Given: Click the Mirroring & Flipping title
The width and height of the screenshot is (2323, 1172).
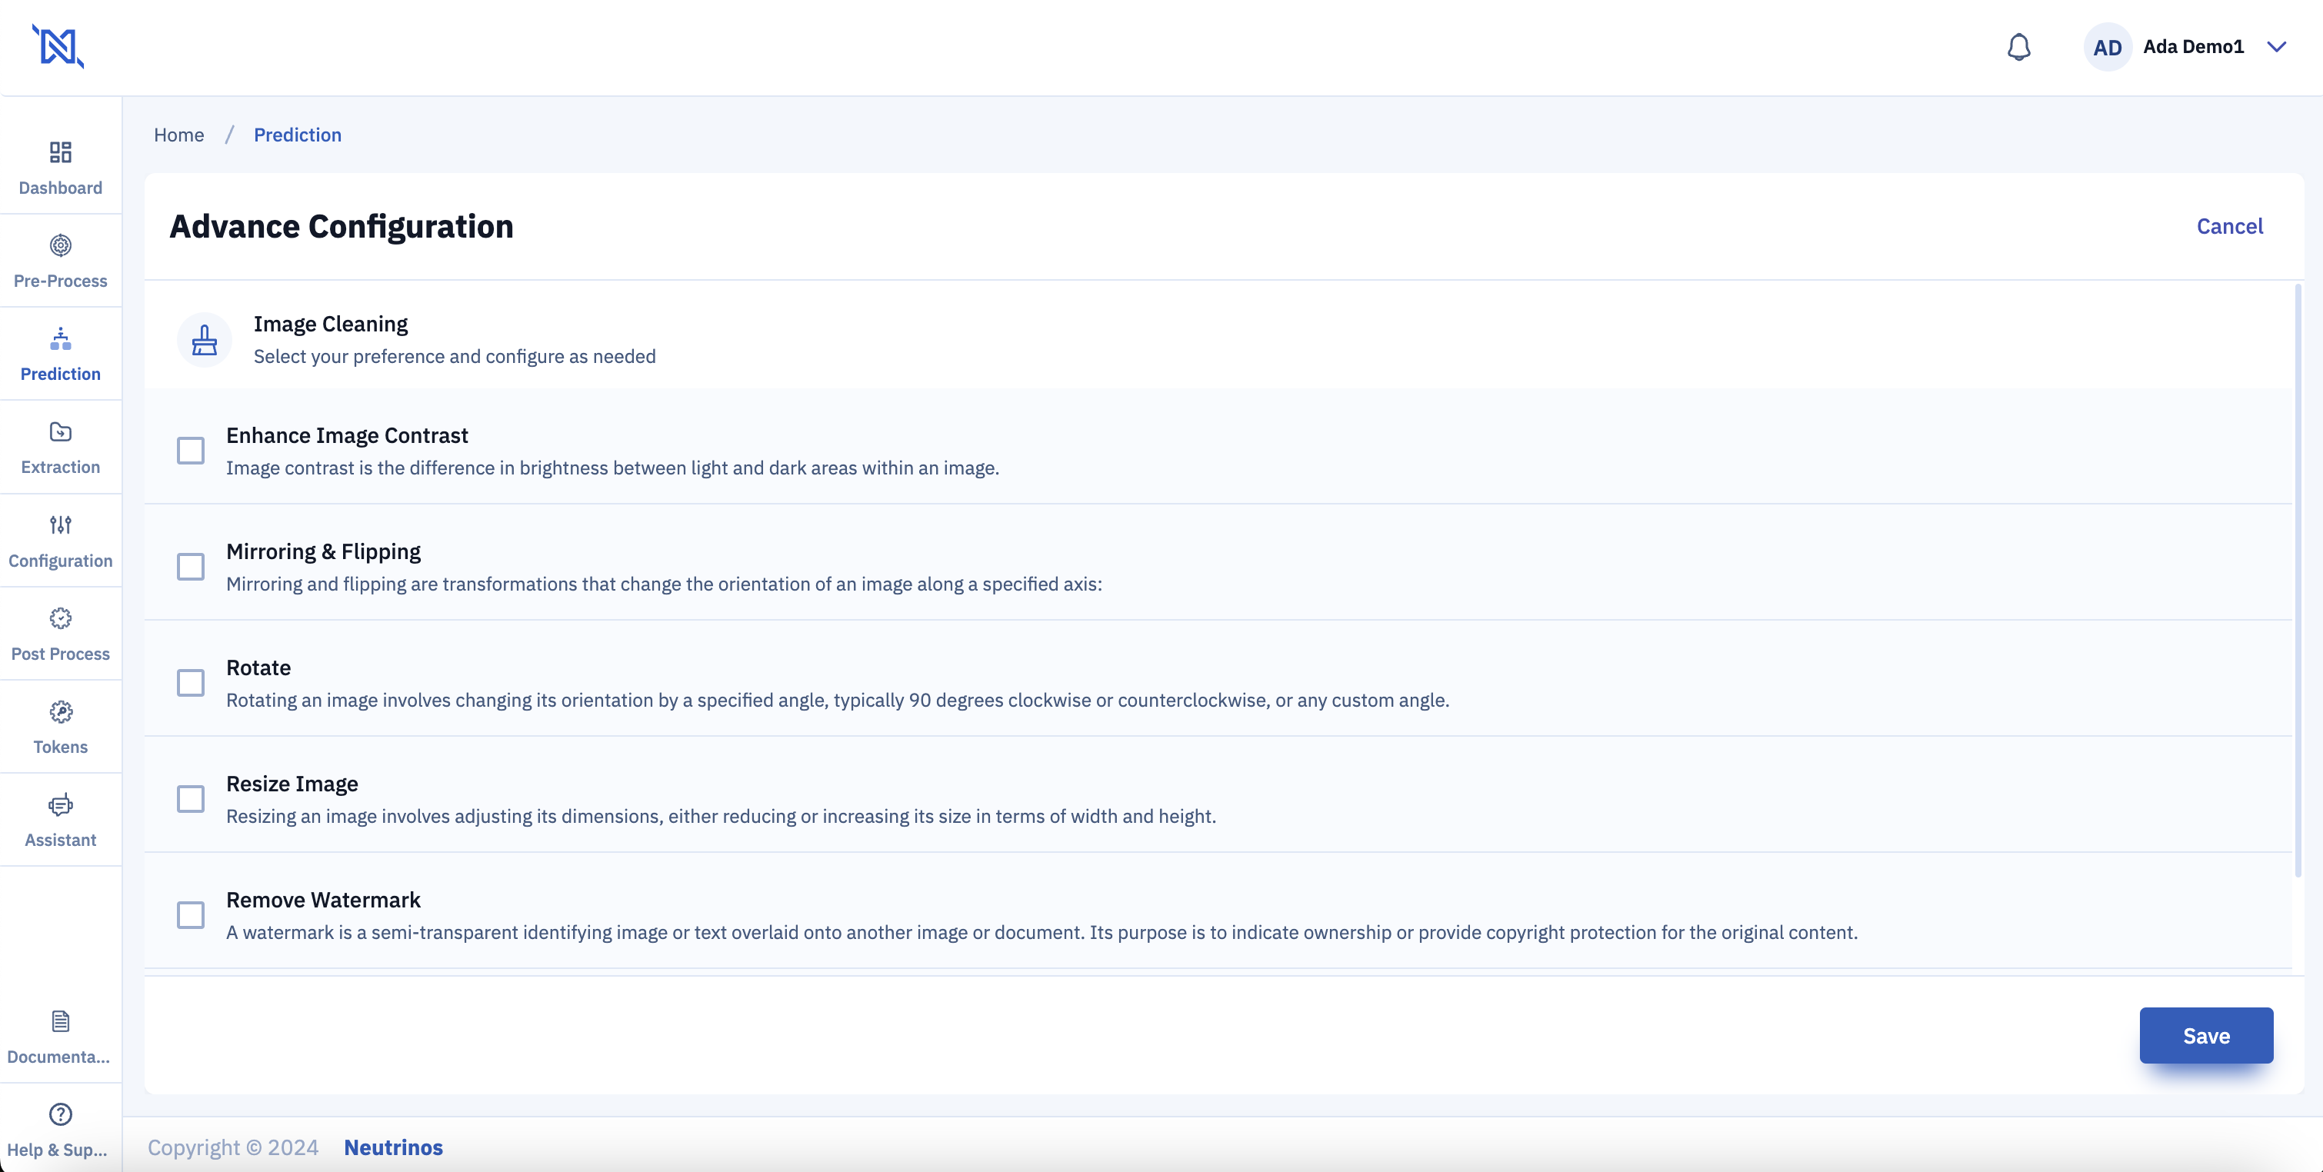Looking at the screenshot, I should coord(323,551).
